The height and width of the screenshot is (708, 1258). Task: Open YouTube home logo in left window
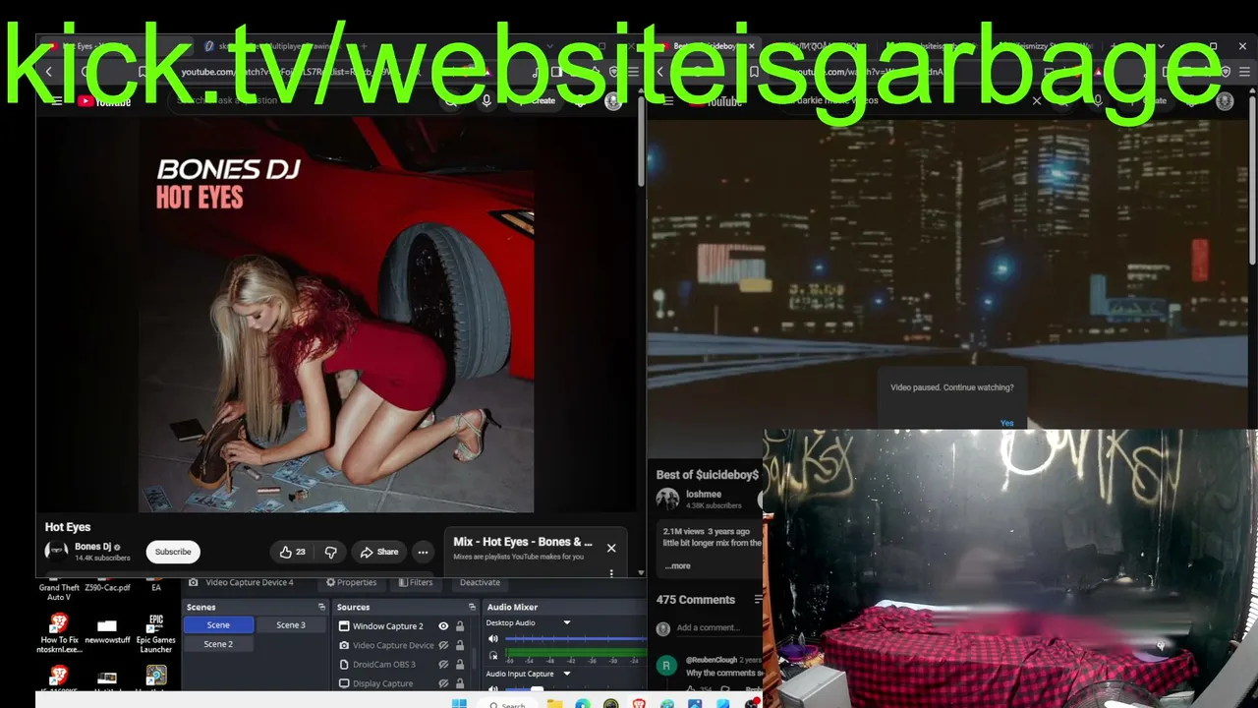104,101
